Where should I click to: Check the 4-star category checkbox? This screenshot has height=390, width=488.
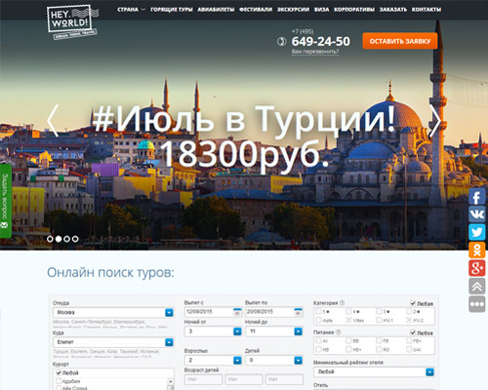point(348,311)
